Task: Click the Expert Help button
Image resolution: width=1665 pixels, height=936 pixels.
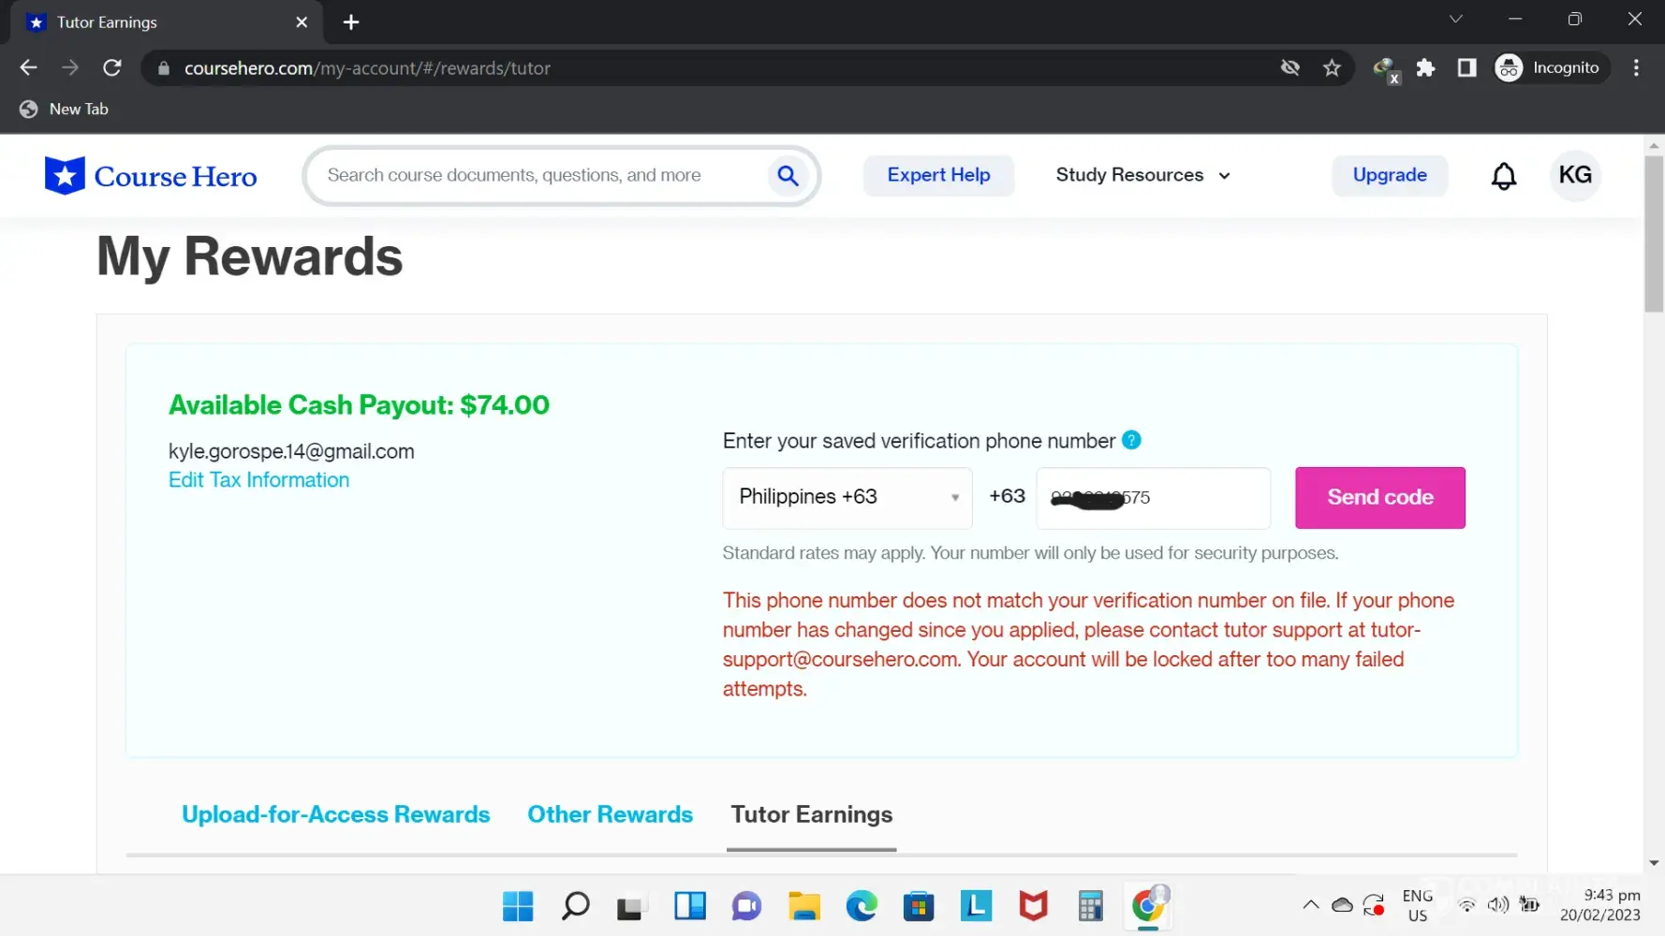Action: pyautogui.click(x=938, y=175)
